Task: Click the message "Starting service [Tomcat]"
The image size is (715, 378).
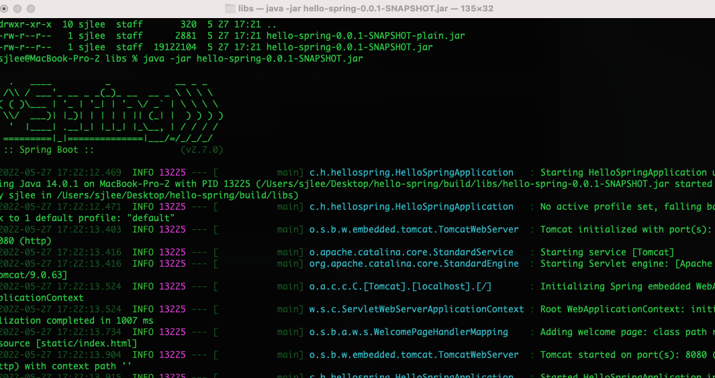Action: click(608, 252)
